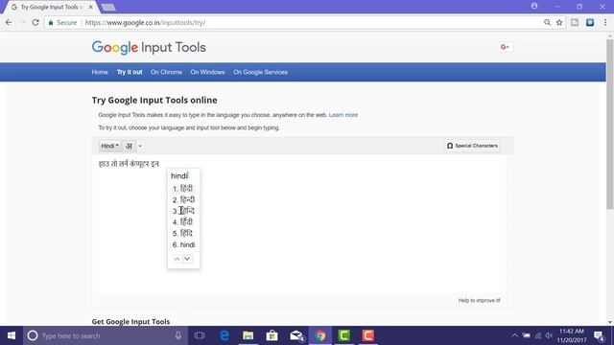Open the On Chrome tab
Screen dimensions: 614x345
coord(166,72)
